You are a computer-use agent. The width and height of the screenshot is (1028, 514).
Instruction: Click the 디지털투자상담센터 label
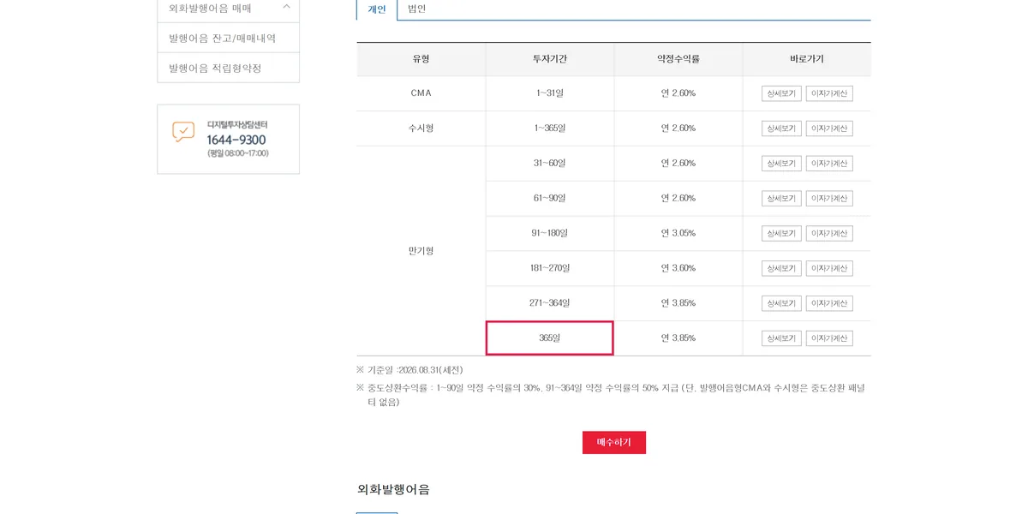(x=237, y=125)
